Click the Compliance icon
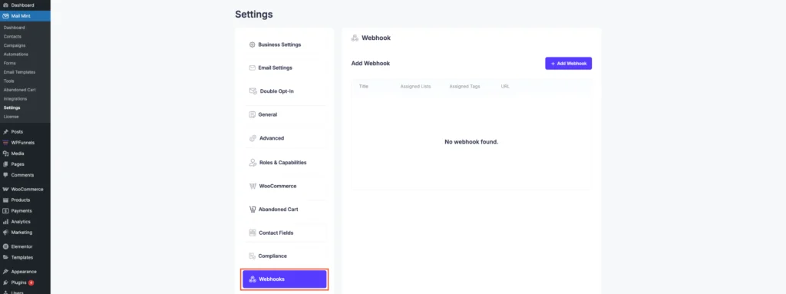Viewport: 786px width, 294px height. 252,256
